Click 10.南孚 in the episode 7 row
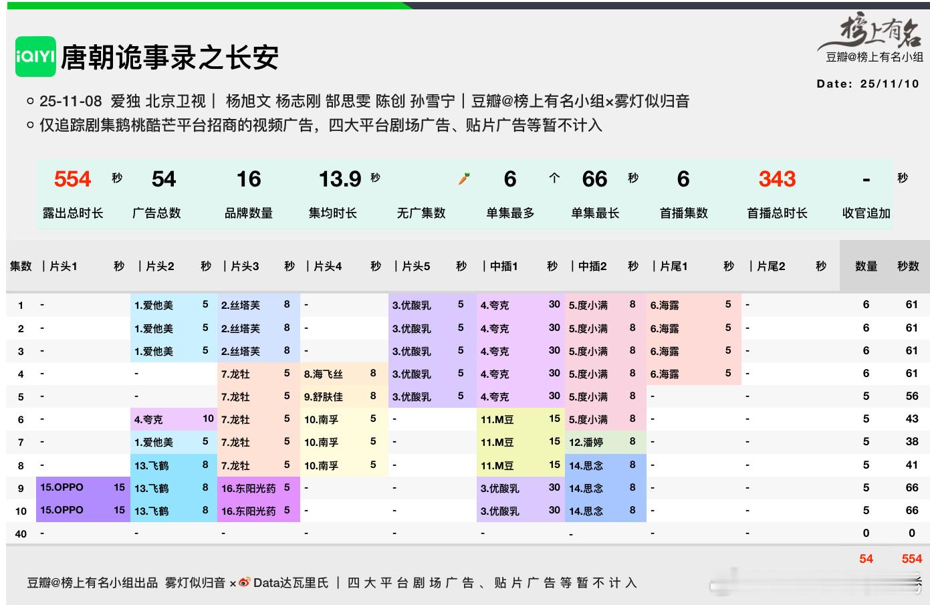930x605 pixels. pos(322,443)
